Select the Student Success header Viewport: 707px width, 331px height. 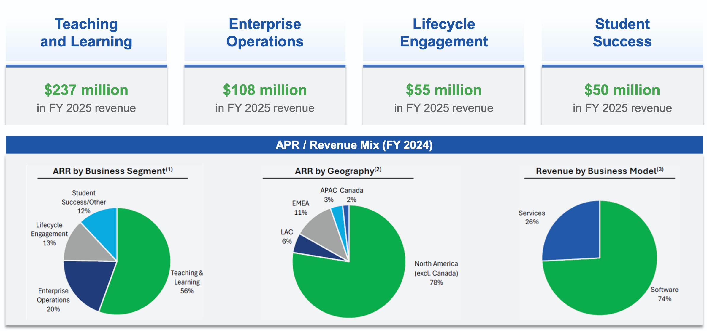click(622, 33)
